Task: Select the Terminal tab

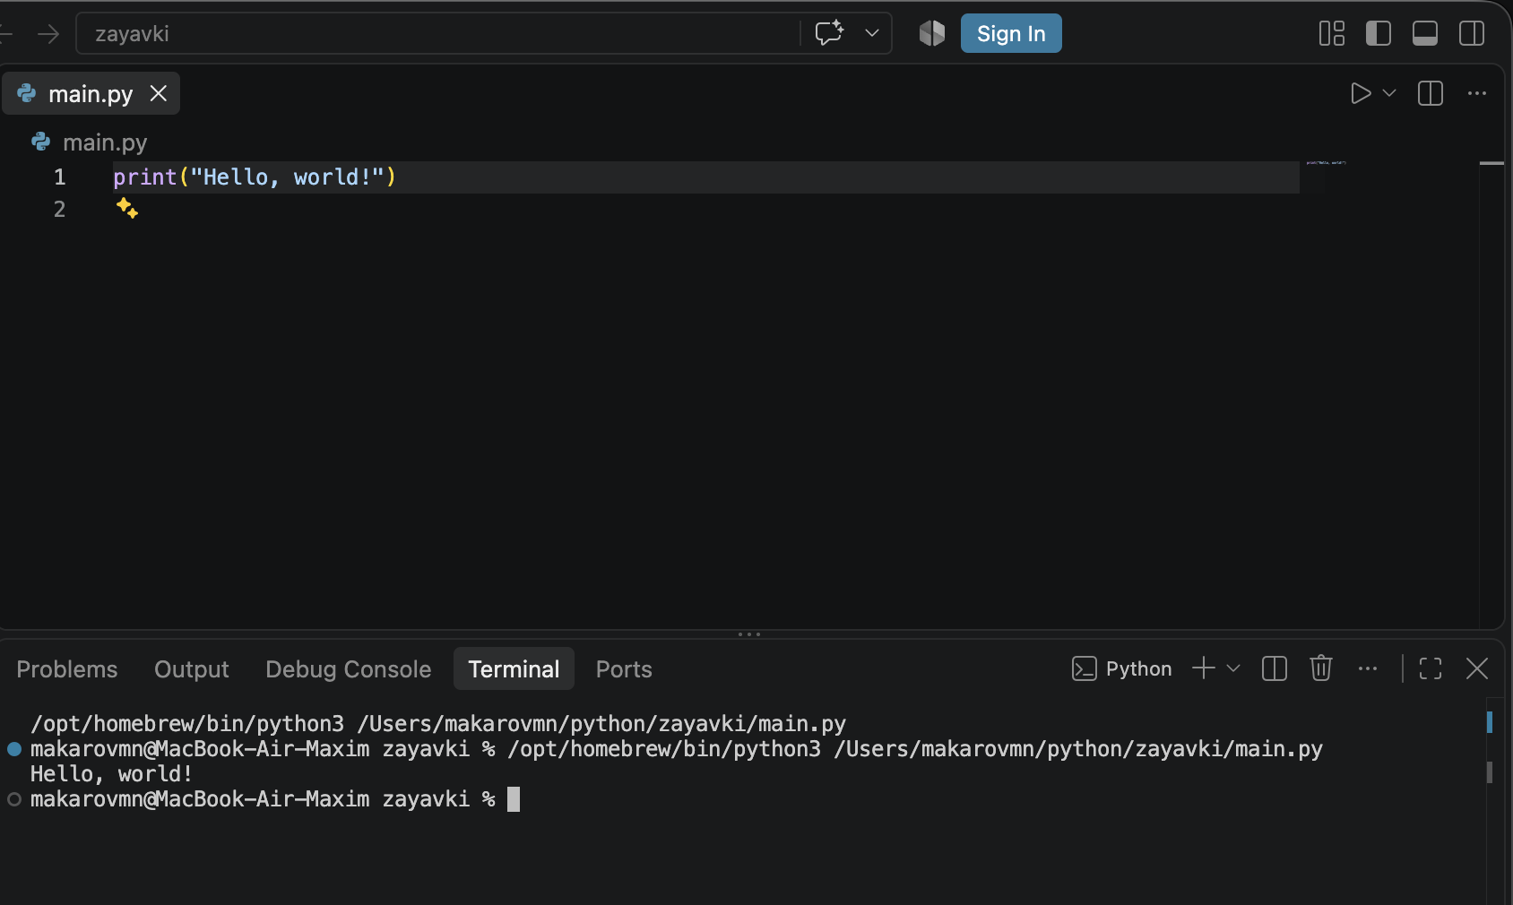Action: pyautogui.click(x=514, y=669)
